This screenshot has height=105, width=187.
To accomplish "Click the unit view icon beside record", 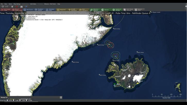I will coord(21,7).
